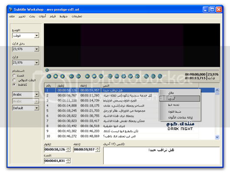The width and height of the screenshot is (230, 173).
Task: Click the subtitle text edit box
Action: pyautogui.click(x=161, y=156)
